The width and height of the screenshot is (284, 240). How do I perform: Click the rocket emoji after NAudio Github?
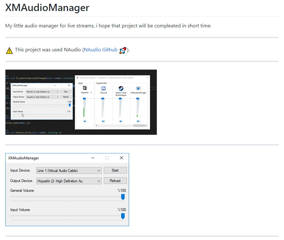[123, 50]
